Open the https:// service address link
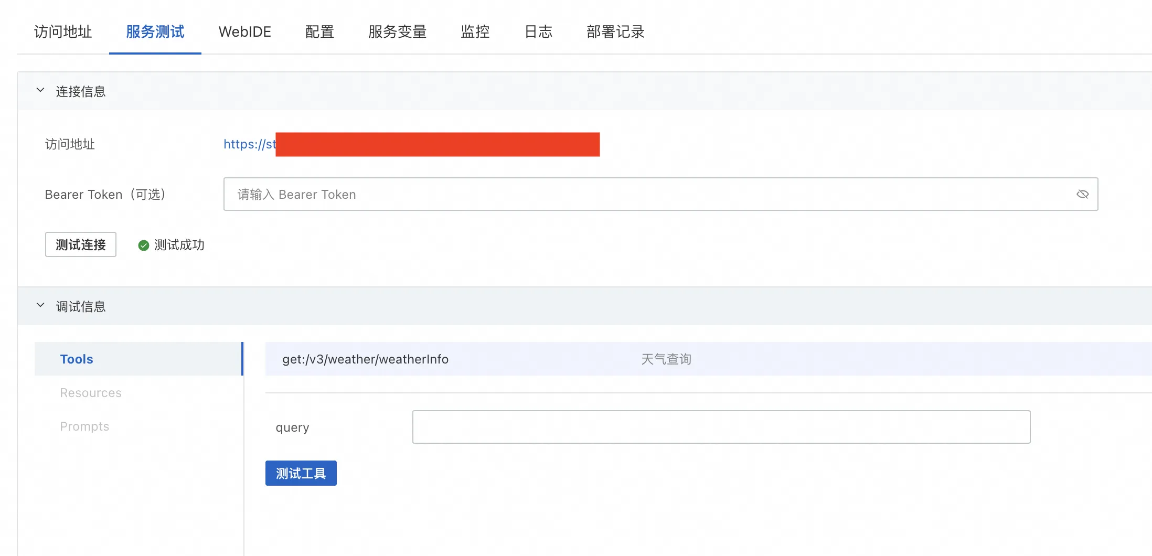Image resolution: width=1152 pixels, height=556 pixels. pos(250,144)
